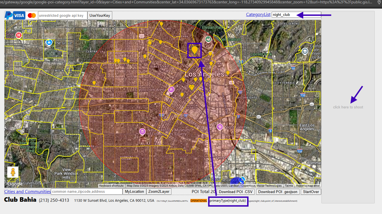Screen dimensions: 382x214
Task: Click the Night Gallery marker icon
Action: (x=220, y=127)
